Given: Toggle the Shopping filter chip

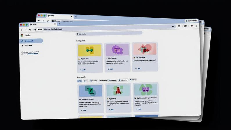Looking at the screenshot, I should (x=113, y=80).
